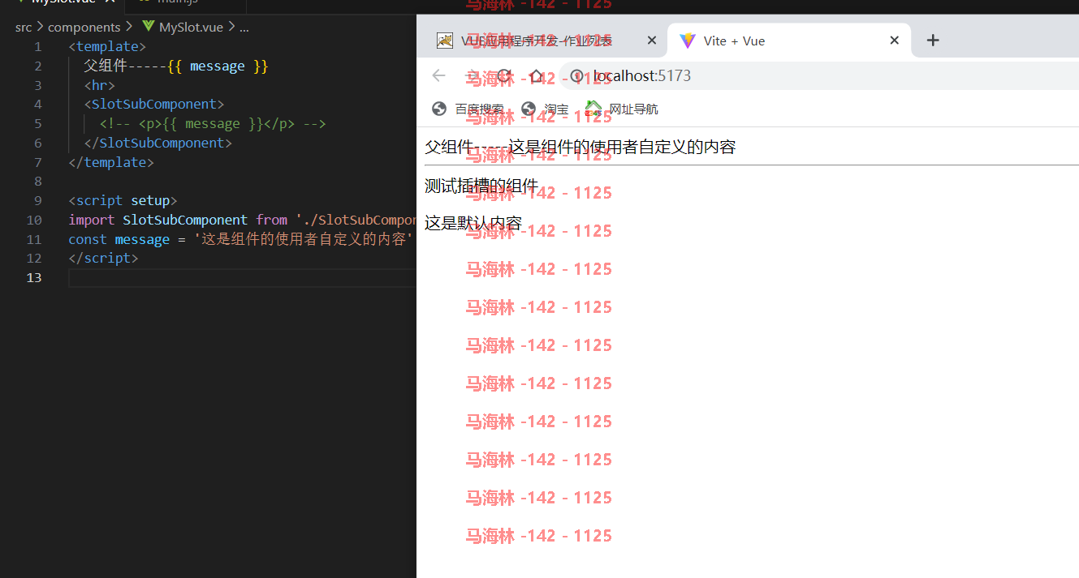Click line number 9 in gutter
Image resolution: width=1079 pixels, height=578 pixels.
point(38,200)
